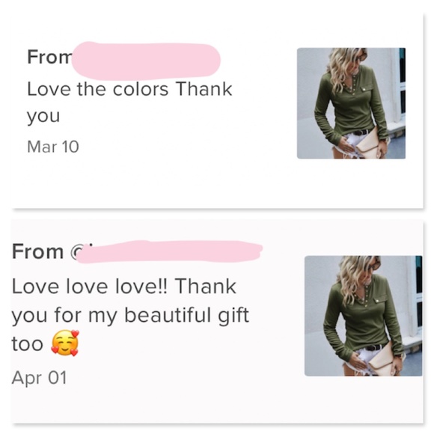Click 'beautiful gift' text in second review
The image size is (434, 434).
186,315
